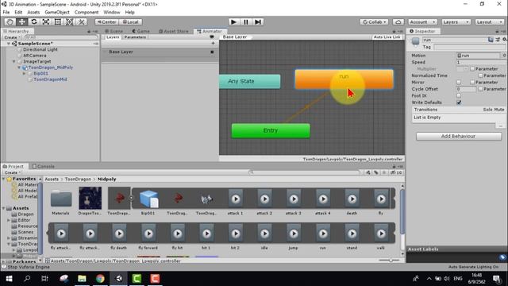Switch to the Parameters tab in Animator
The width and height of the screenshot is (508, 286).
tap(135, 37)
